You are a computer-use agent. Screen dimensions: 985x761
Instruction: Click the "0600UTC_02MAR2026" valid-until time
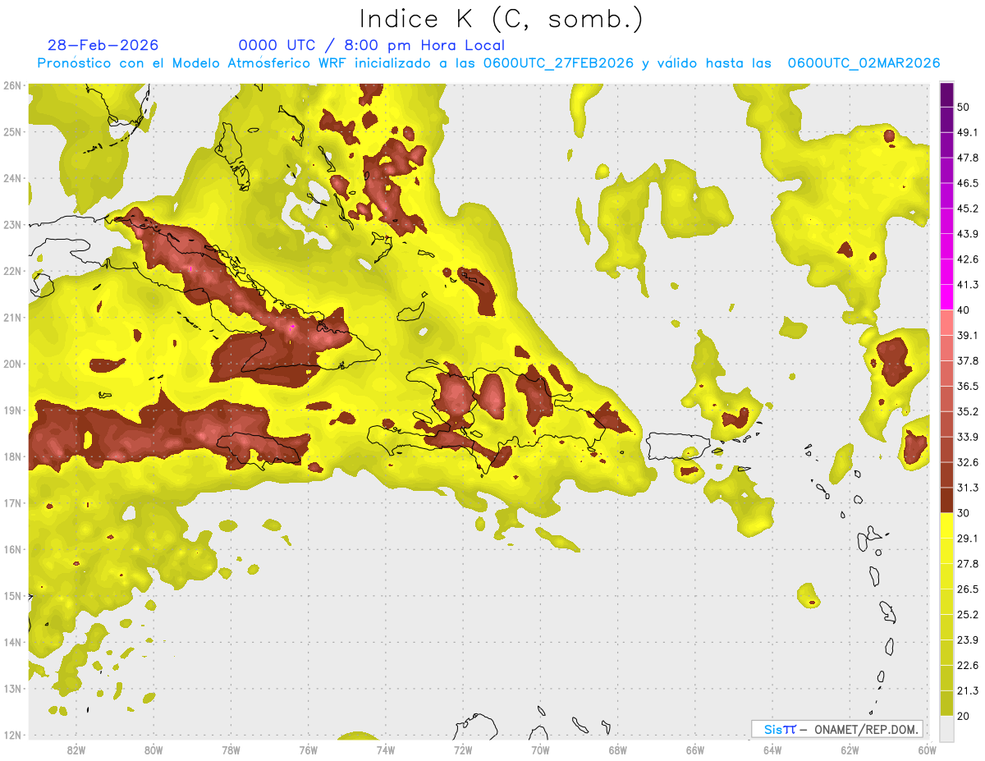point(864,63)
